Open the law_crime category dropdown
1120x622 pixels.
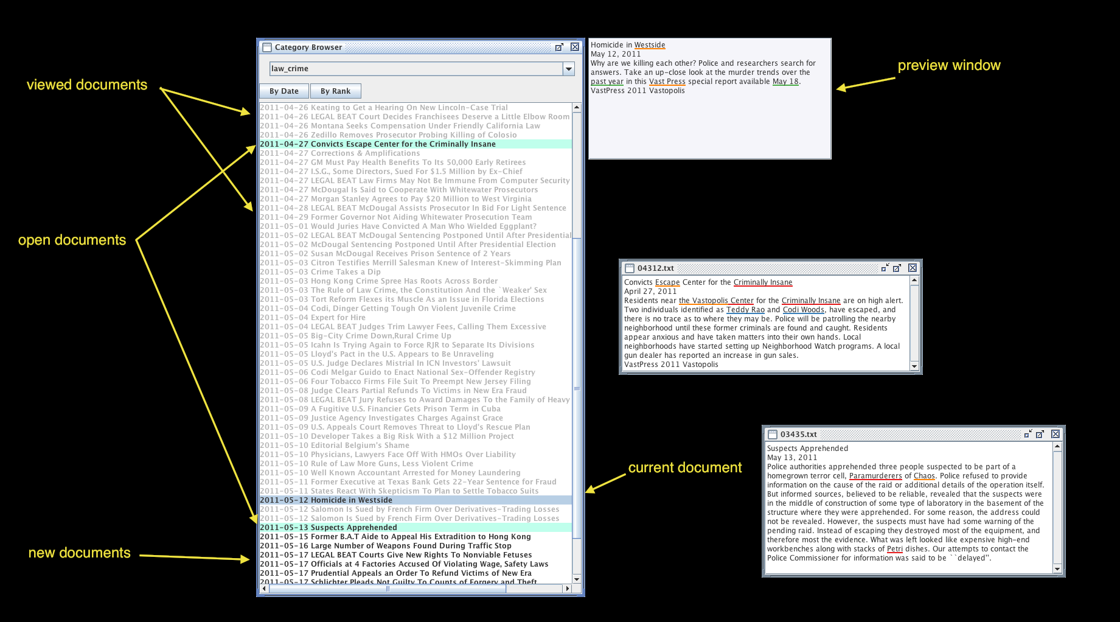[568, 69]
